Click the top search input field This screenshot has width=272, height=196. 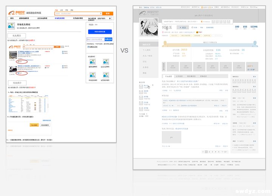(77, 14)
